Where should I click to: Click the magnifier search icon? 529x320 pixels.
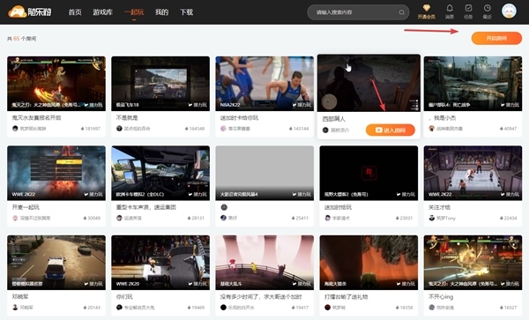pyautogui.click(x=401, y=12)
